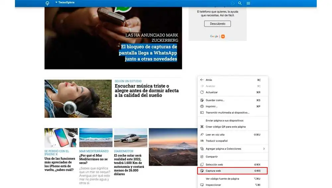Click the QR code icon in menu
Image resolution: width=332 pixels, height=188 pixels.
pos(202,127)
